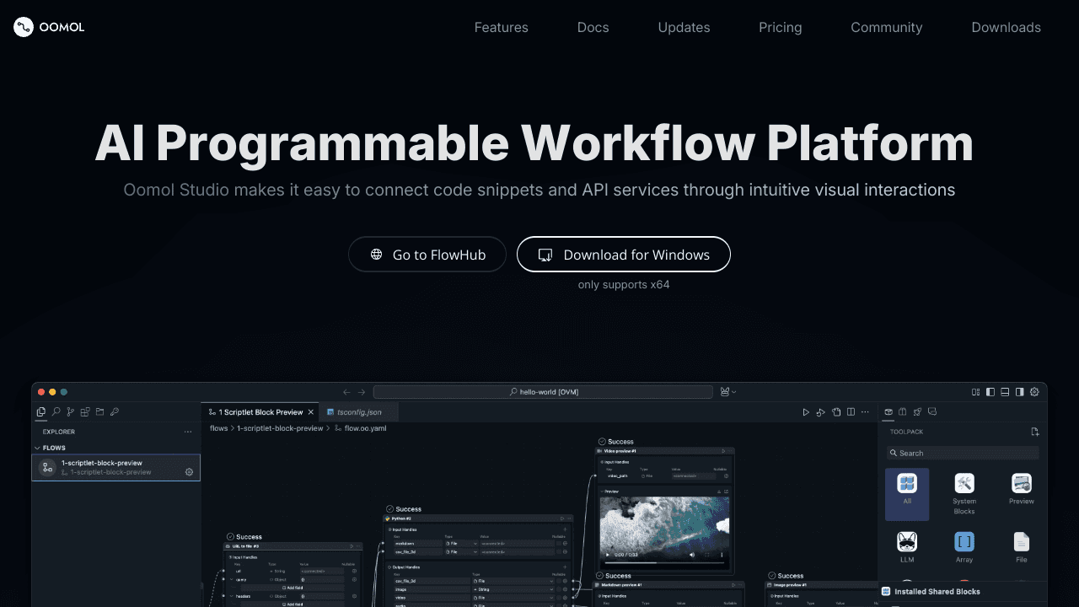Open Explorer icon in app sidebar

pos(41,412)
